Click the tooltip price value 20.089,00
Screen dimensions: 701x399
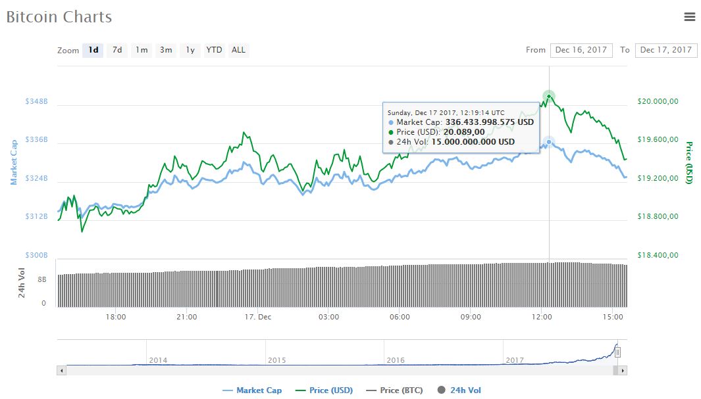click(464, 132)
